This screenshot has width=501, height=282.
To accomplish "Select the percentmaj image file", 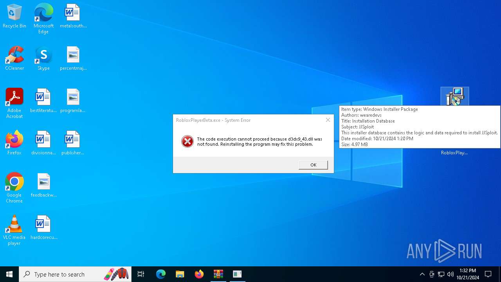I will tap(73, 59).
